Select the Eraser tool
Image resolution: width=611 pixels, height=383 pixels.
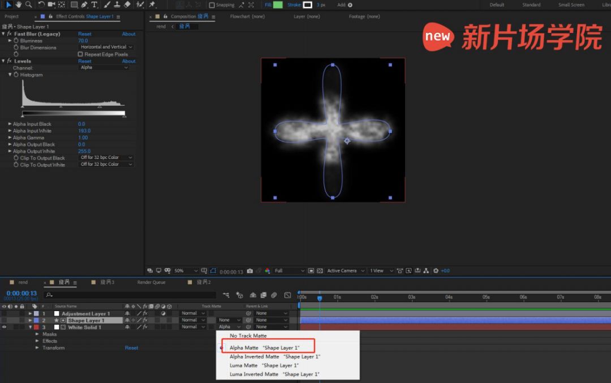pos(127,5)
